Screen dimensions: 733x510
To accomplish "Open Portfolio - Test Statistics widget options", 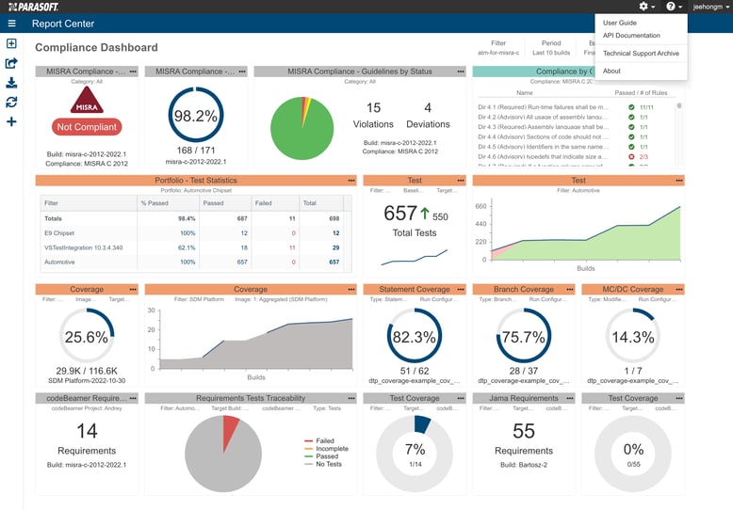I will point(351,181).
